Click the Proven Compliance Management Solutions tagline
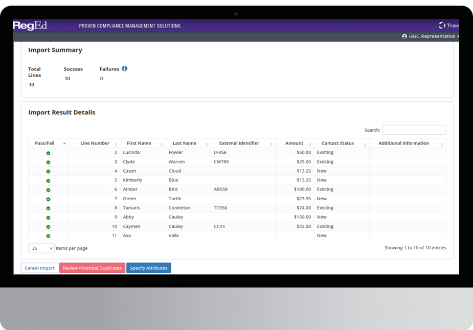 pyautogui.click(x=130, y=26)
